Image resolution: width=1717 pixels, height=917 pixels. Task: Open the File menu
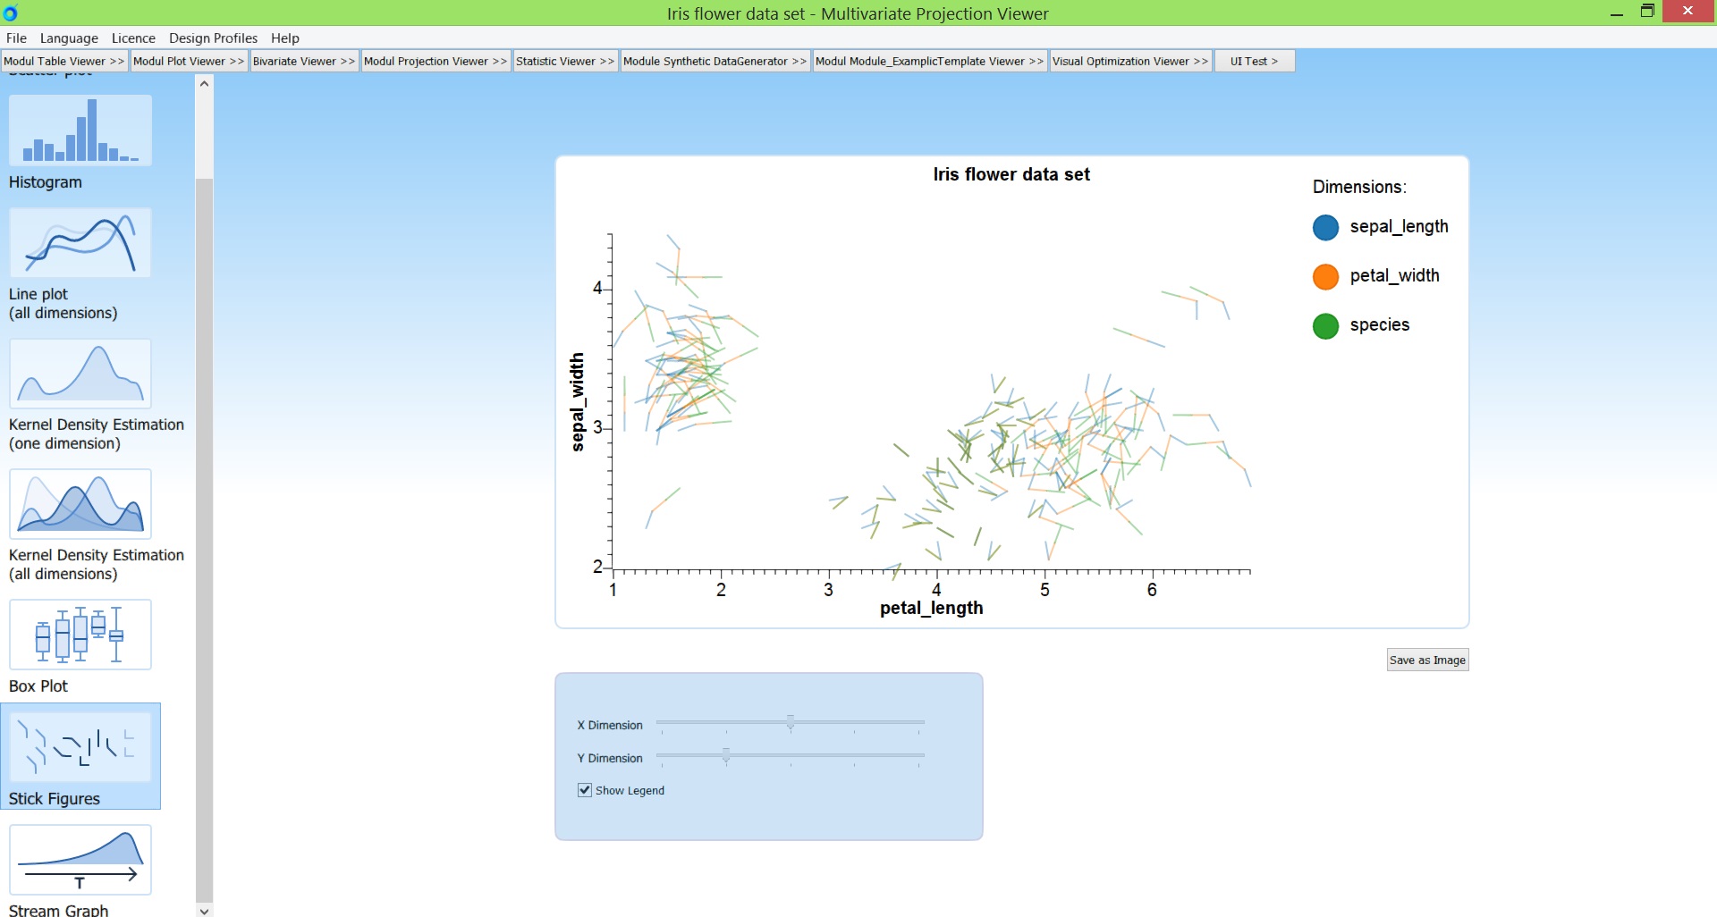click(16, 38)
